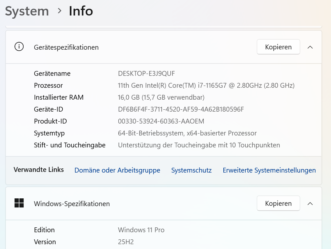Select Geräte-ID value DF6B6F4F-3711-4520
This screenshot has width=331, height=249.
181,109
